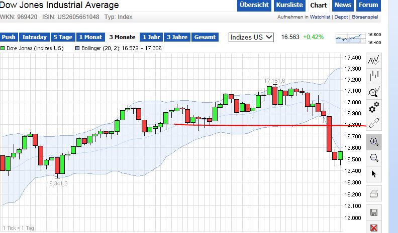Select the Intraday timeframe tab

coord(35,37)
